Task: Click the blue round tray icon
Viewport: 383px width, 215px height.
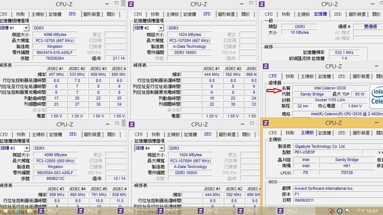Action: [339, 211]
